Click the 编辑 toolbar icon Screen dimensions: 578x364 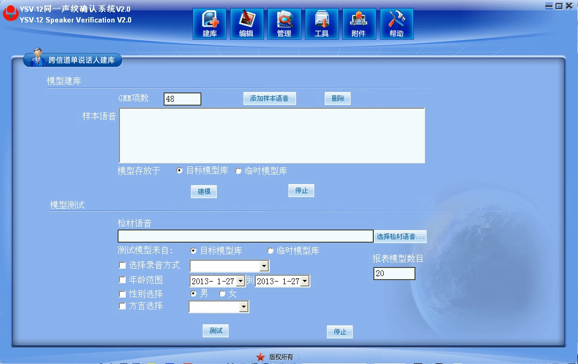click(246, 24)
